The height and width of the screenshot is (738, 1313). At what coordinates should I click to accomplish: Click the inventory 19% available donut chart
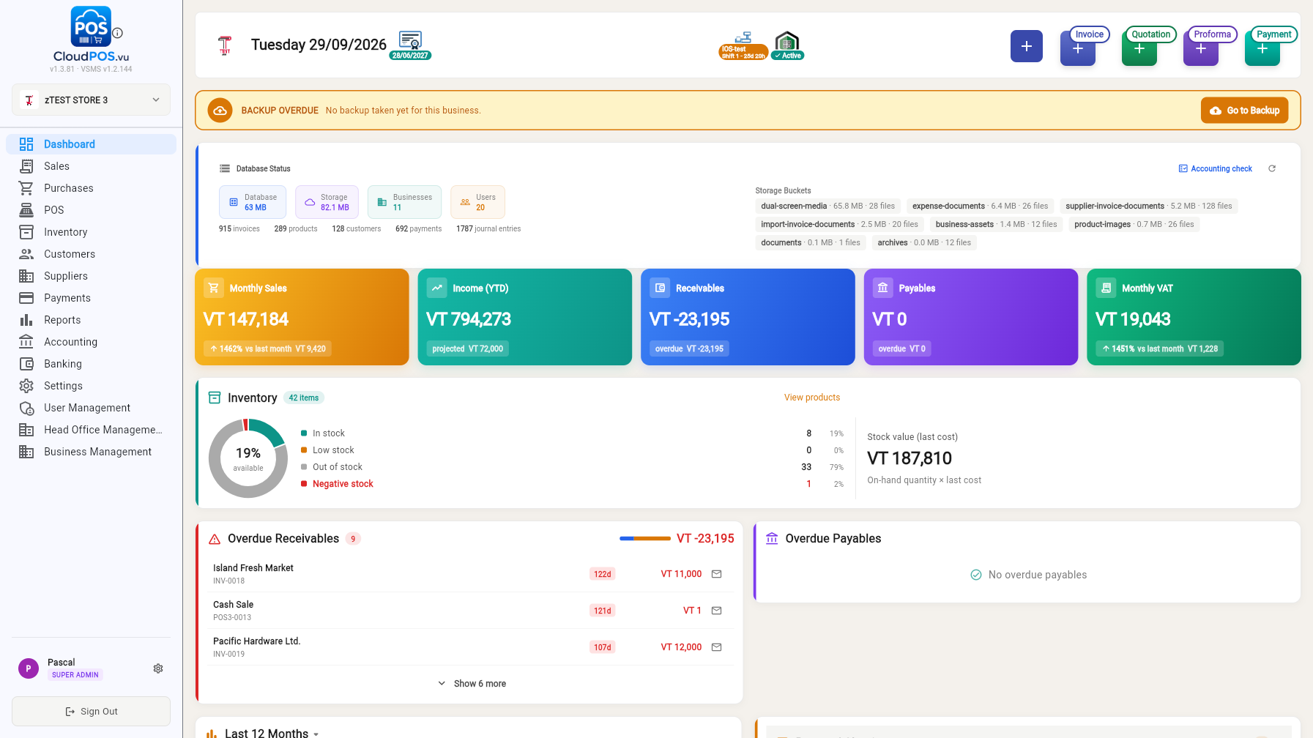pos(248,458)
